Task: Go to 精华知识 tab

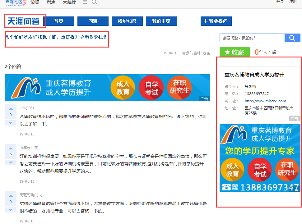Action: click(x=127, y=21)
